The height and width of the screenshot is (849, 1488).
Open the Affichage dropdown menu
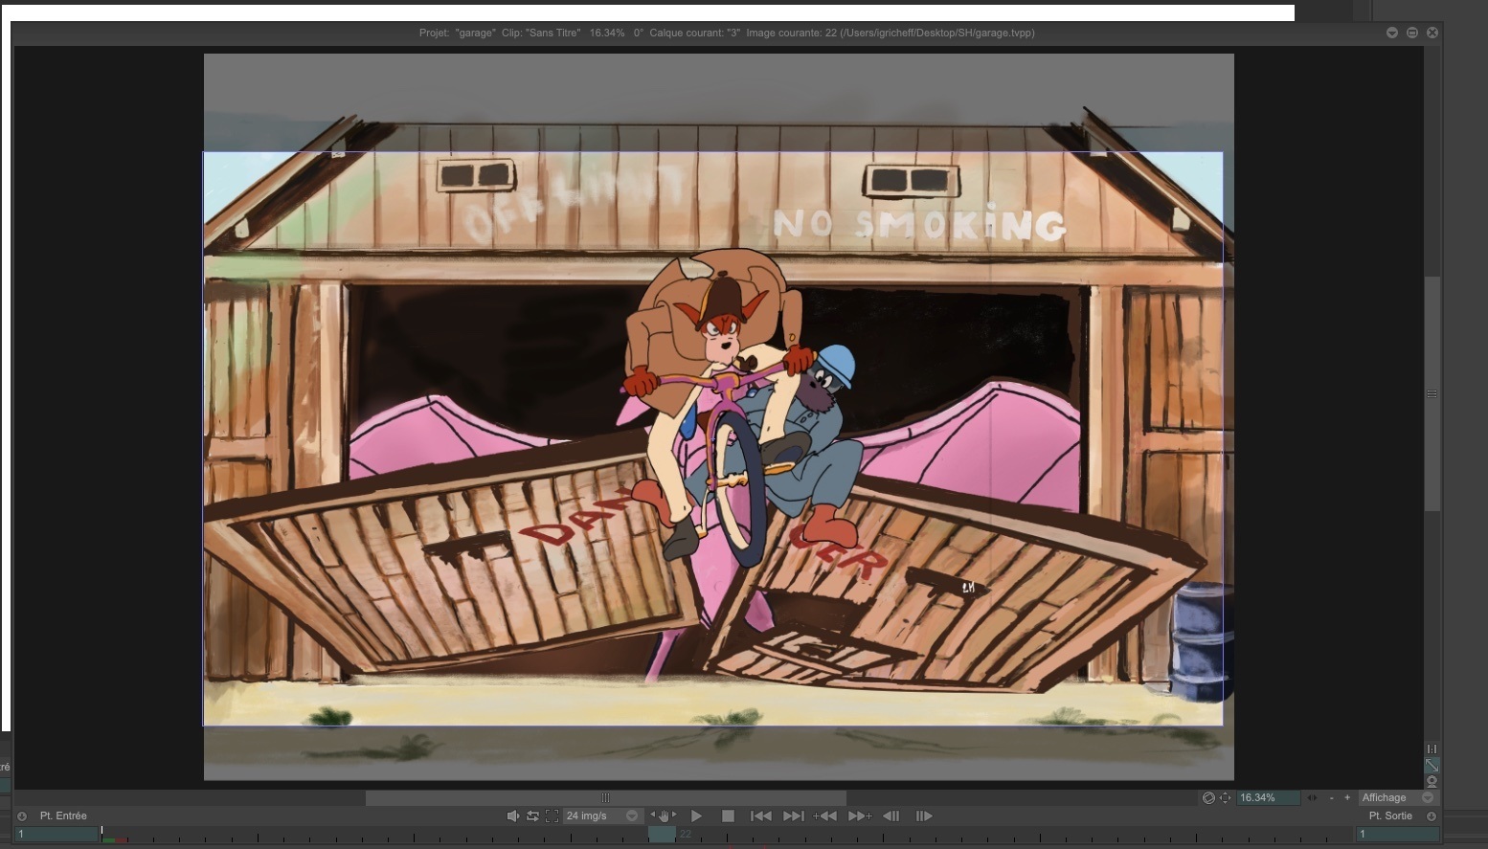(x=1397, y=798)
